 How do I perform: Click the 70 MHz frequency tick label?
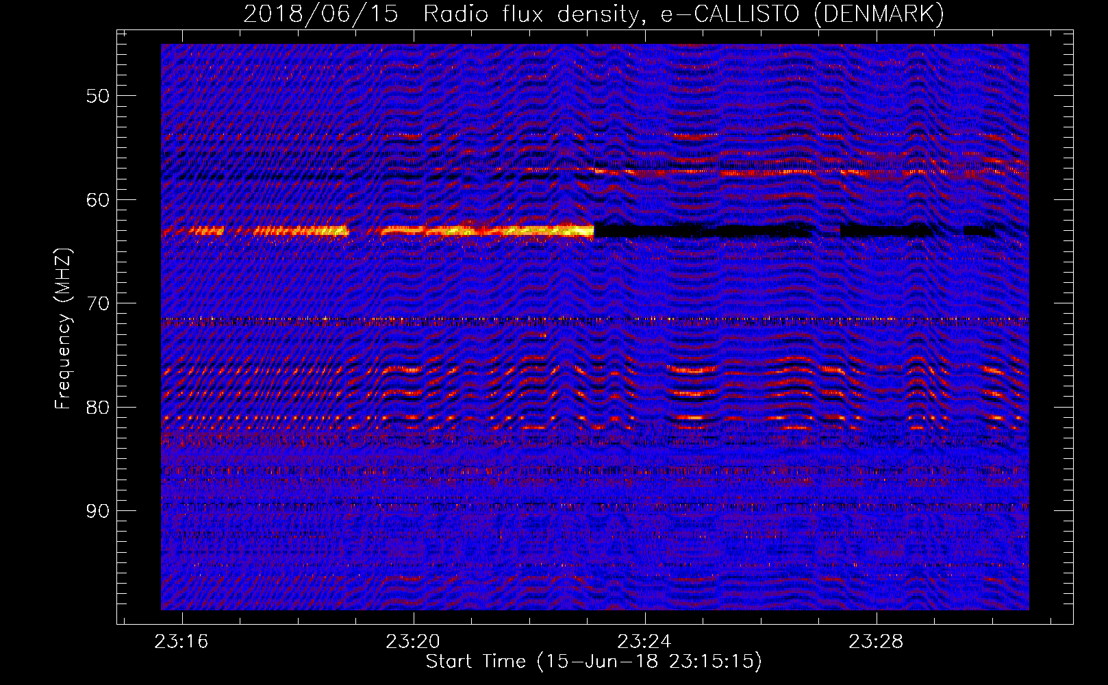tap(98, 303)
